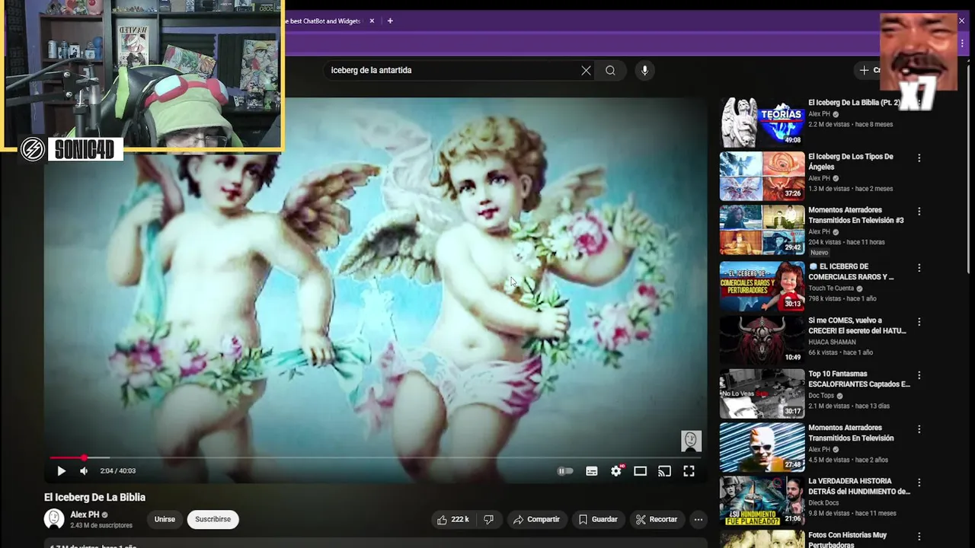Open thumbnail of Momentos Aterradores En Televisión #3
Viewport: 975px width, 548px height.
point(762,230)
